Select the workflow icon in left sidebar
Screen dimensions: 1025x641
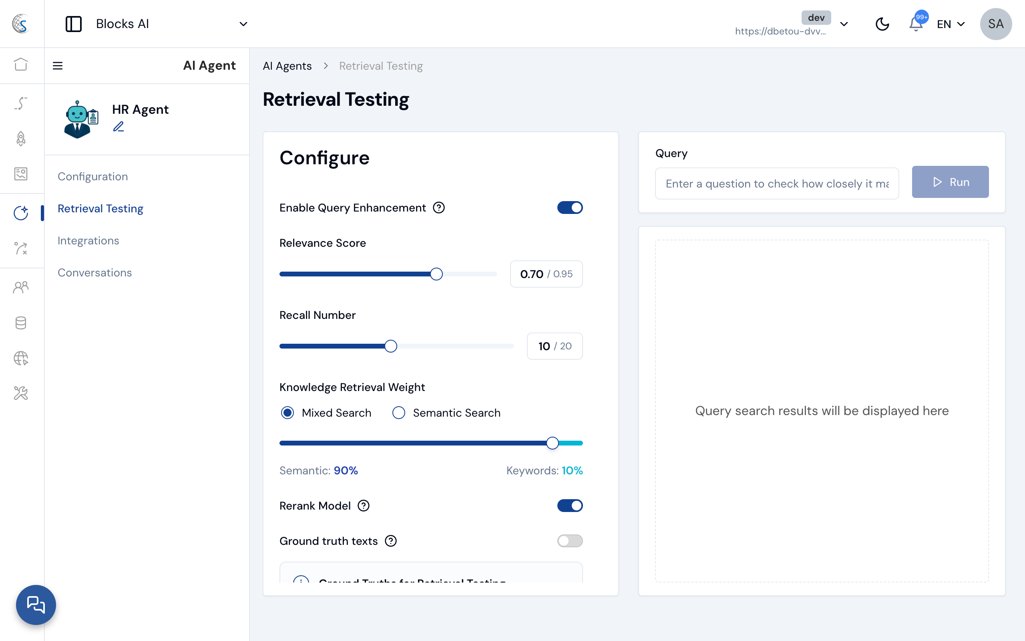[20, 103]
